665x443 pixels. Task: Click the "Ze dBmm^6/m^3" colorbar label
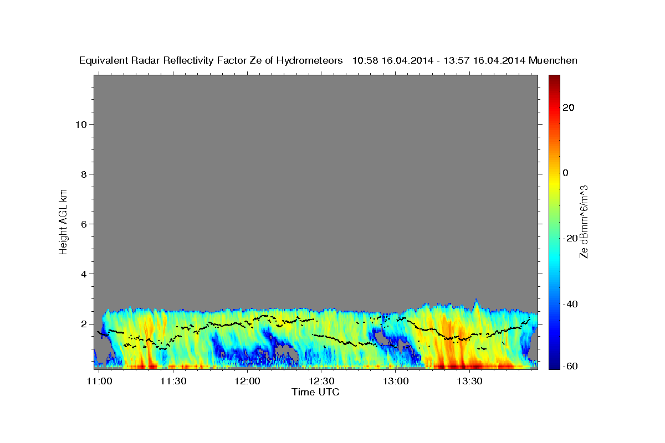click(584, 221)
